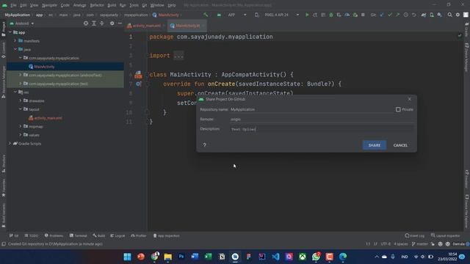
Task: Select activity_main.xml in project tree
Action: 48,118
